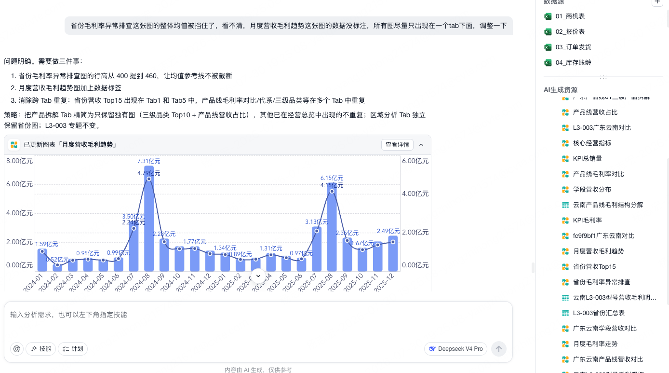Screen dimensions: 669x373
Task: Click the table icon next to L3-003省份汇总表
Action: tap(565, 313)
